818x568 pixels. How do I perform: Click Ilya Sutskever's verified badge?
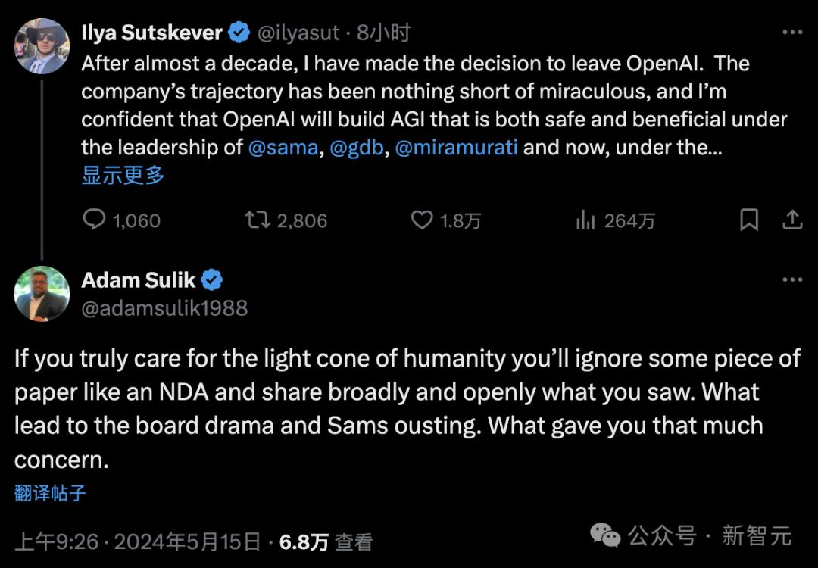[x=240, y=33]
